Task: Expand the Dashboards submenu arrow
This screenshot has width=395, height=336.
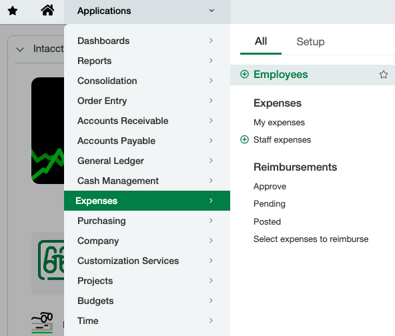Action: tap(211, 41)
